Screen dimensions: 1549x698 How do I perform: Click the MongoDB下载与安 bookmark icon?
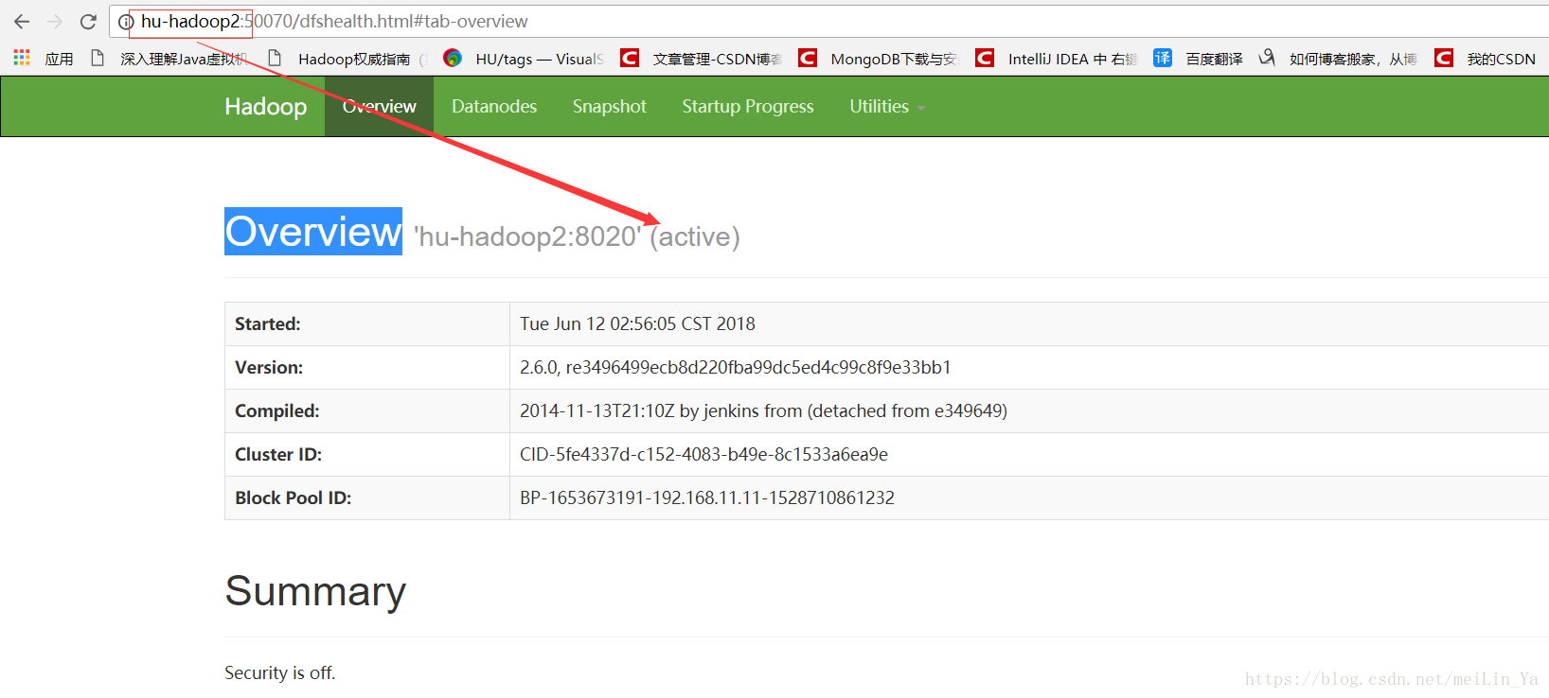click(x=808, y=58)
